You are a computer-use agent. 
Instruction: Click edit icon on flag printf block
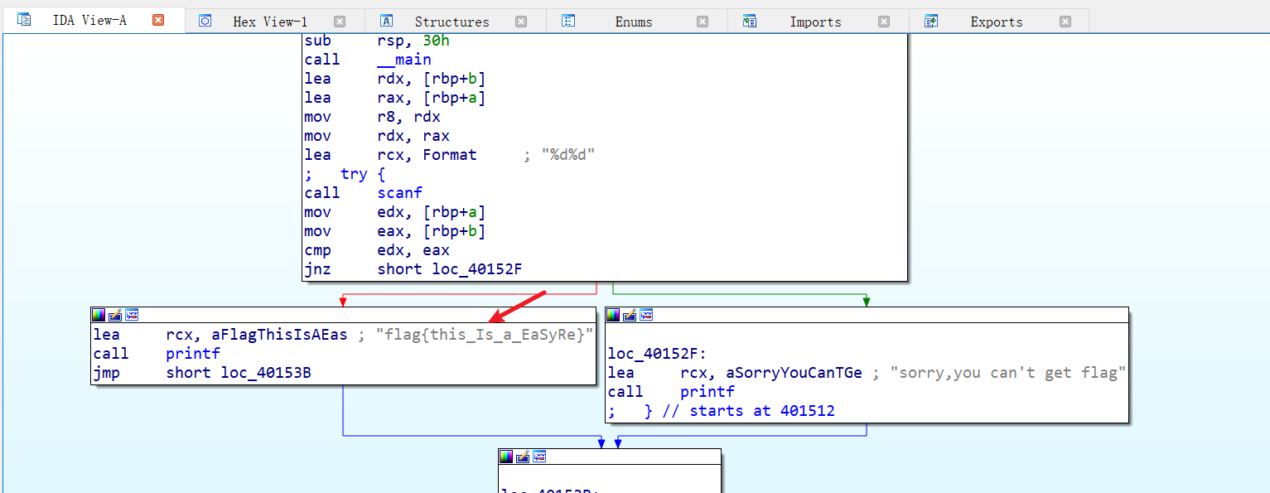coord(115,315)
